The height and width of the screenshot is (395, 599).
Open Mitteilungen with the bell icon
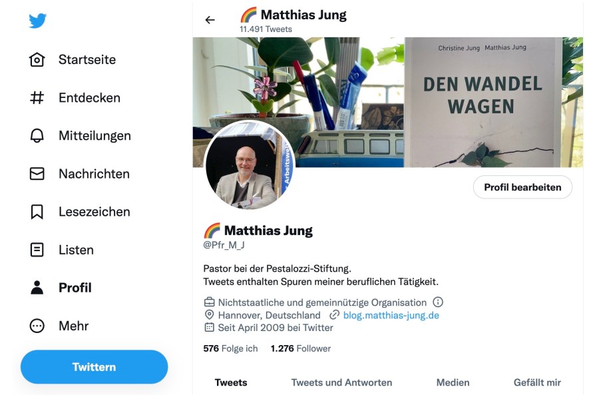click(x=37, y=136)
